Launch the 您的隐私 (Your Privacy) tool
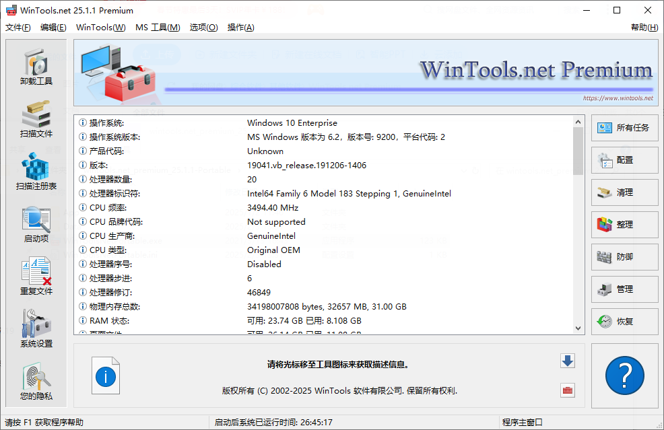Viewport: 664px width, 430px height. tap(35, 382)
